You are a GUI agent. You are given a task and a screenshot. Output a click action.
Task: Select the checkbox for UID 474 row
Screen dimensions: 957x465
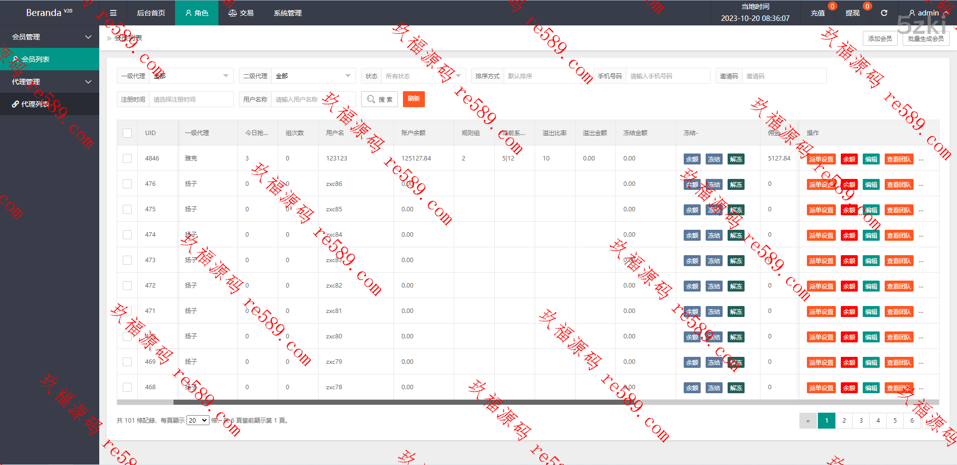pos(127,235)
